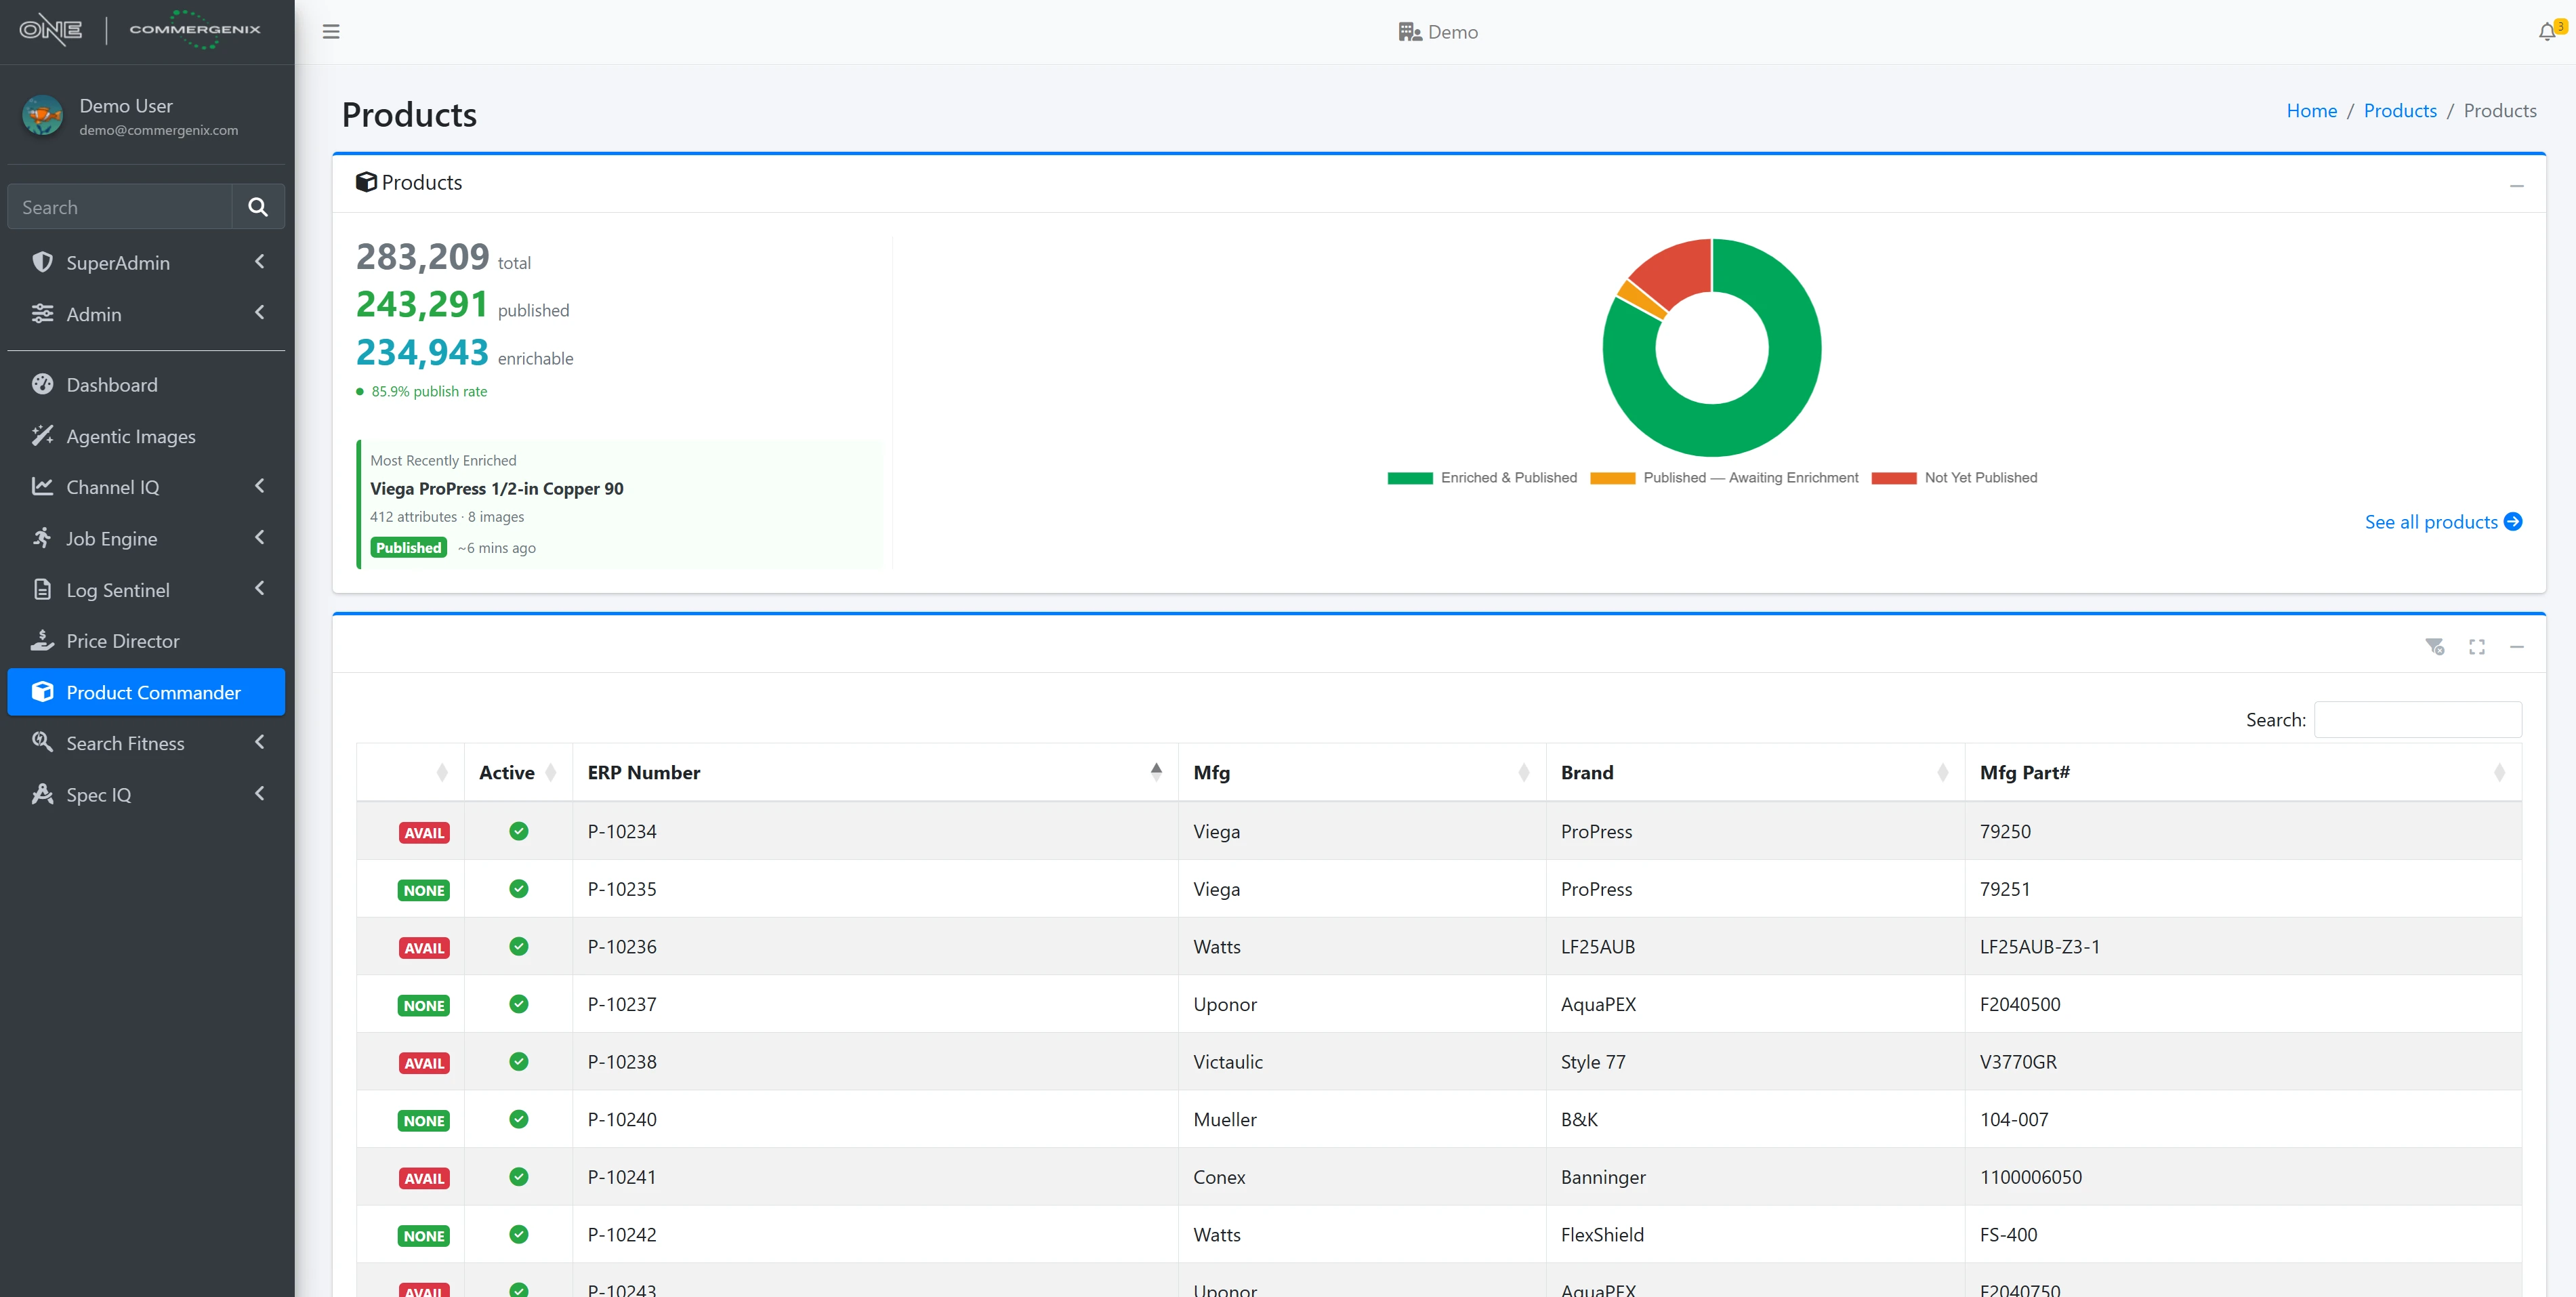2576x1297 pixels.
Task: Click the Search Fitness magnifier icon
Action: coord(42,742)
